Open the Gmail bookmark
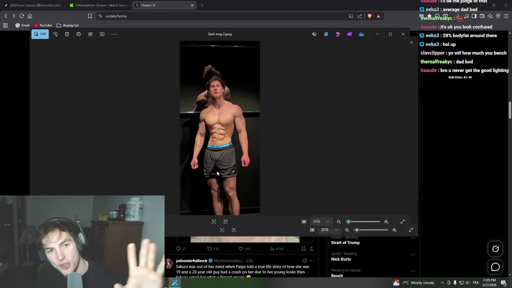This screenshot has width=512, height=288. [22, 25]
